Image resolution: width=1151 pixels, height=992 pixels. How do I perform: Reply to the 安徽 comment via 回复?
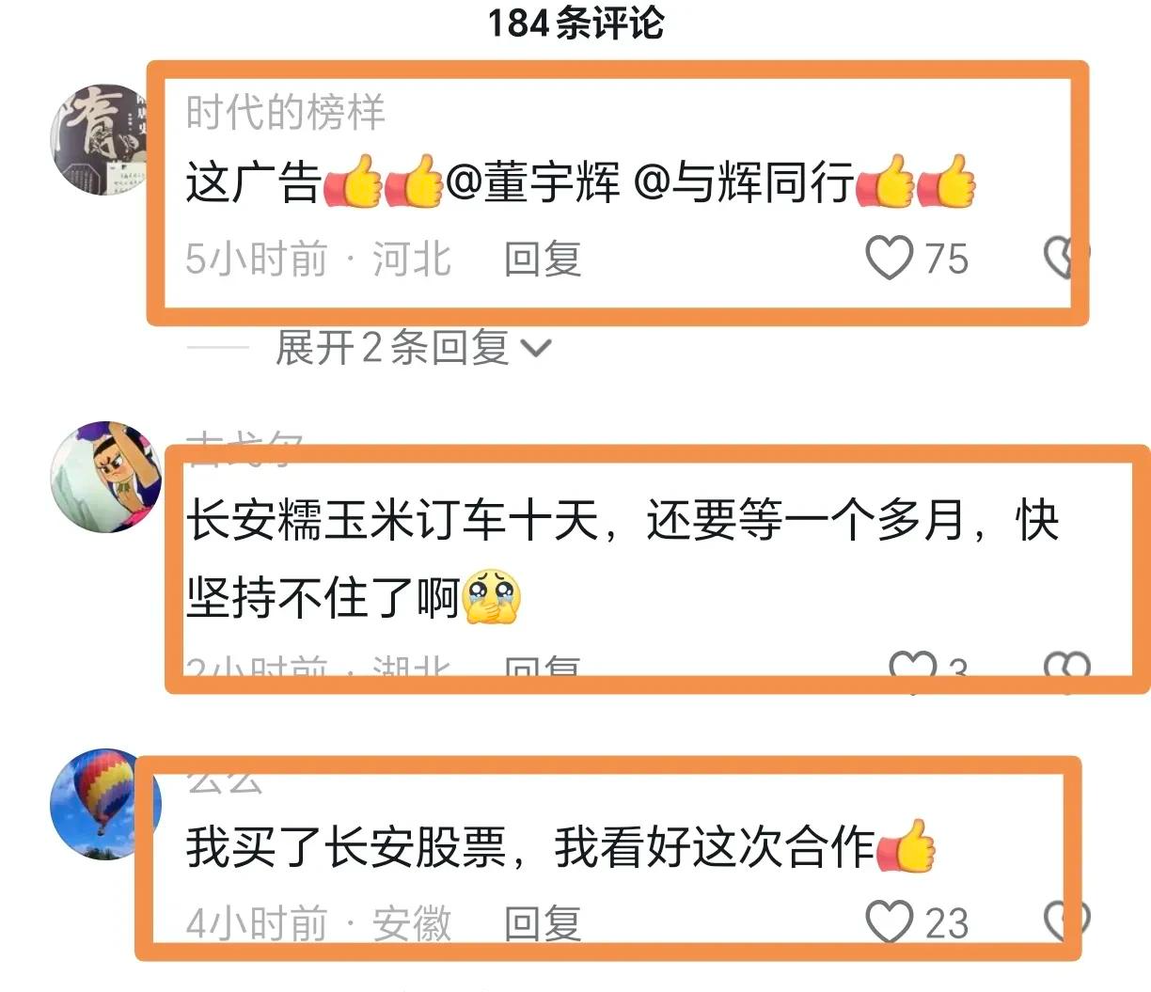tap(543, 922)
